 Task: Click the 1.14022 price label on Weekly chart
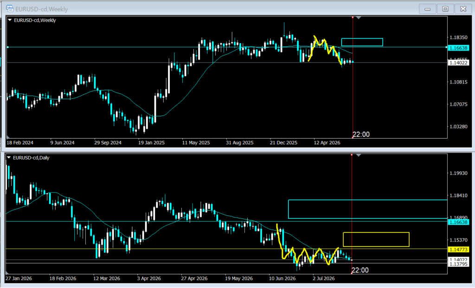coord(458,63)
